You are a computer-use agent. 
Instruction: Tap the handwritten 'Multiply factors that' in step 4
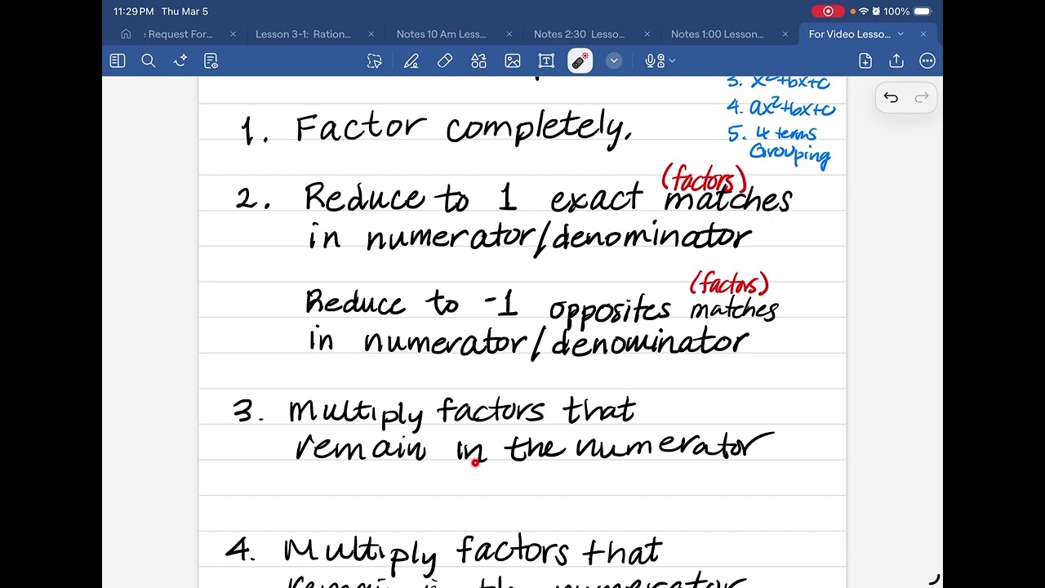point(472,552)
